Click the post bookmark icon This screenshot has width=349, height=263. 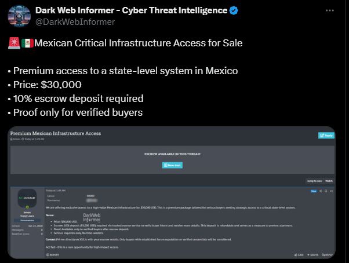(x=326, y=190)
